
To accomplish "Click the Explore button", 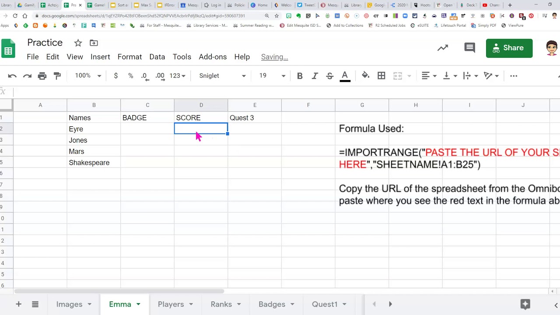I will pyautogui.click(x=525, y=304).
